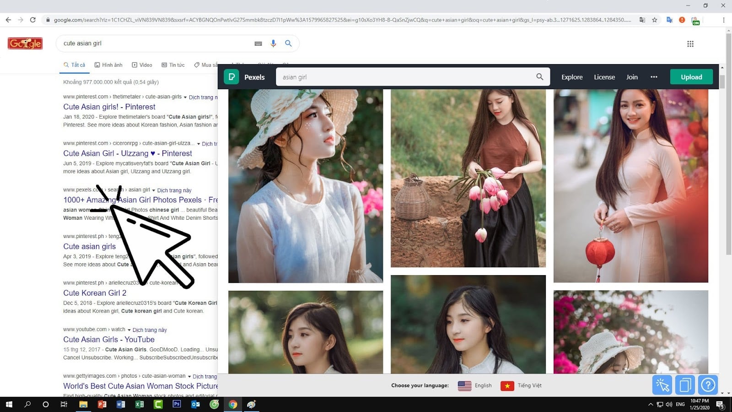Reload the page with the refresh icon
732x412 pixels.
click(x=32, y=20)
